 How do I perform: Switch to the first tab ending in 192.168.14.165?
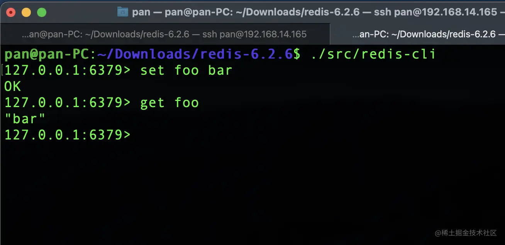tap(165, 34)
